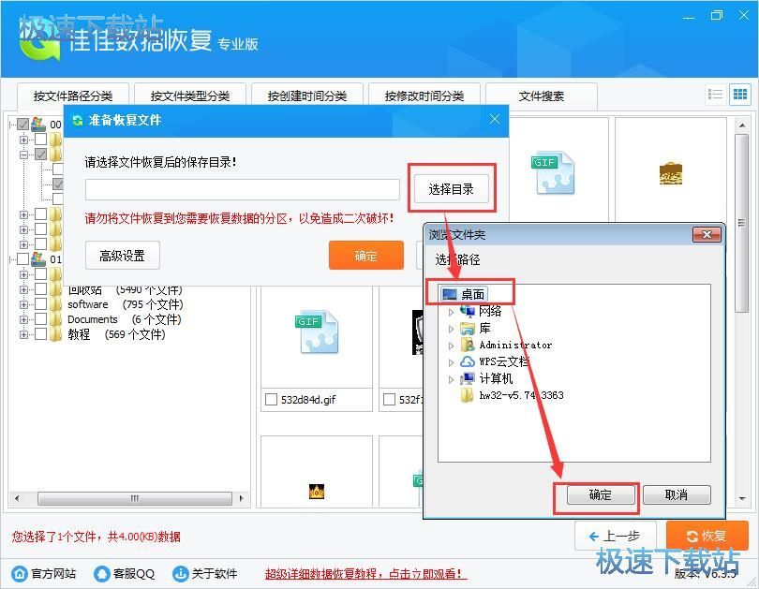Click tree scroll-right arrow
Screen dimensions: 759x589
pos(241,498)
